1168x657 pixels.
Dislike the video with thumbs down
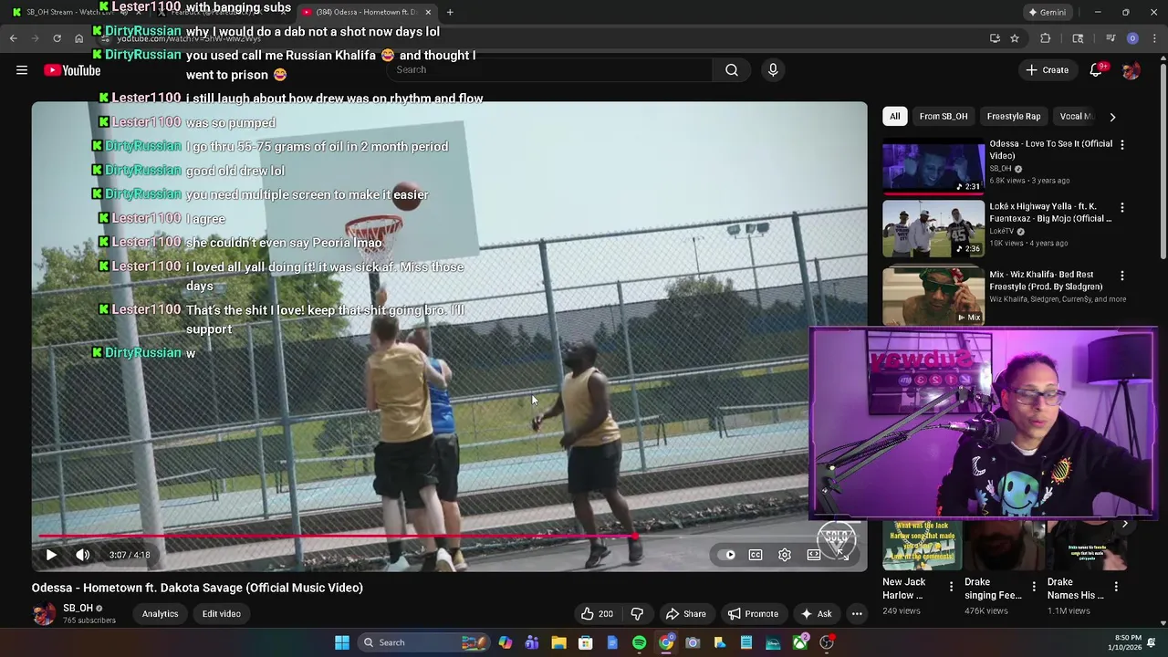click(x=638, y=614)
